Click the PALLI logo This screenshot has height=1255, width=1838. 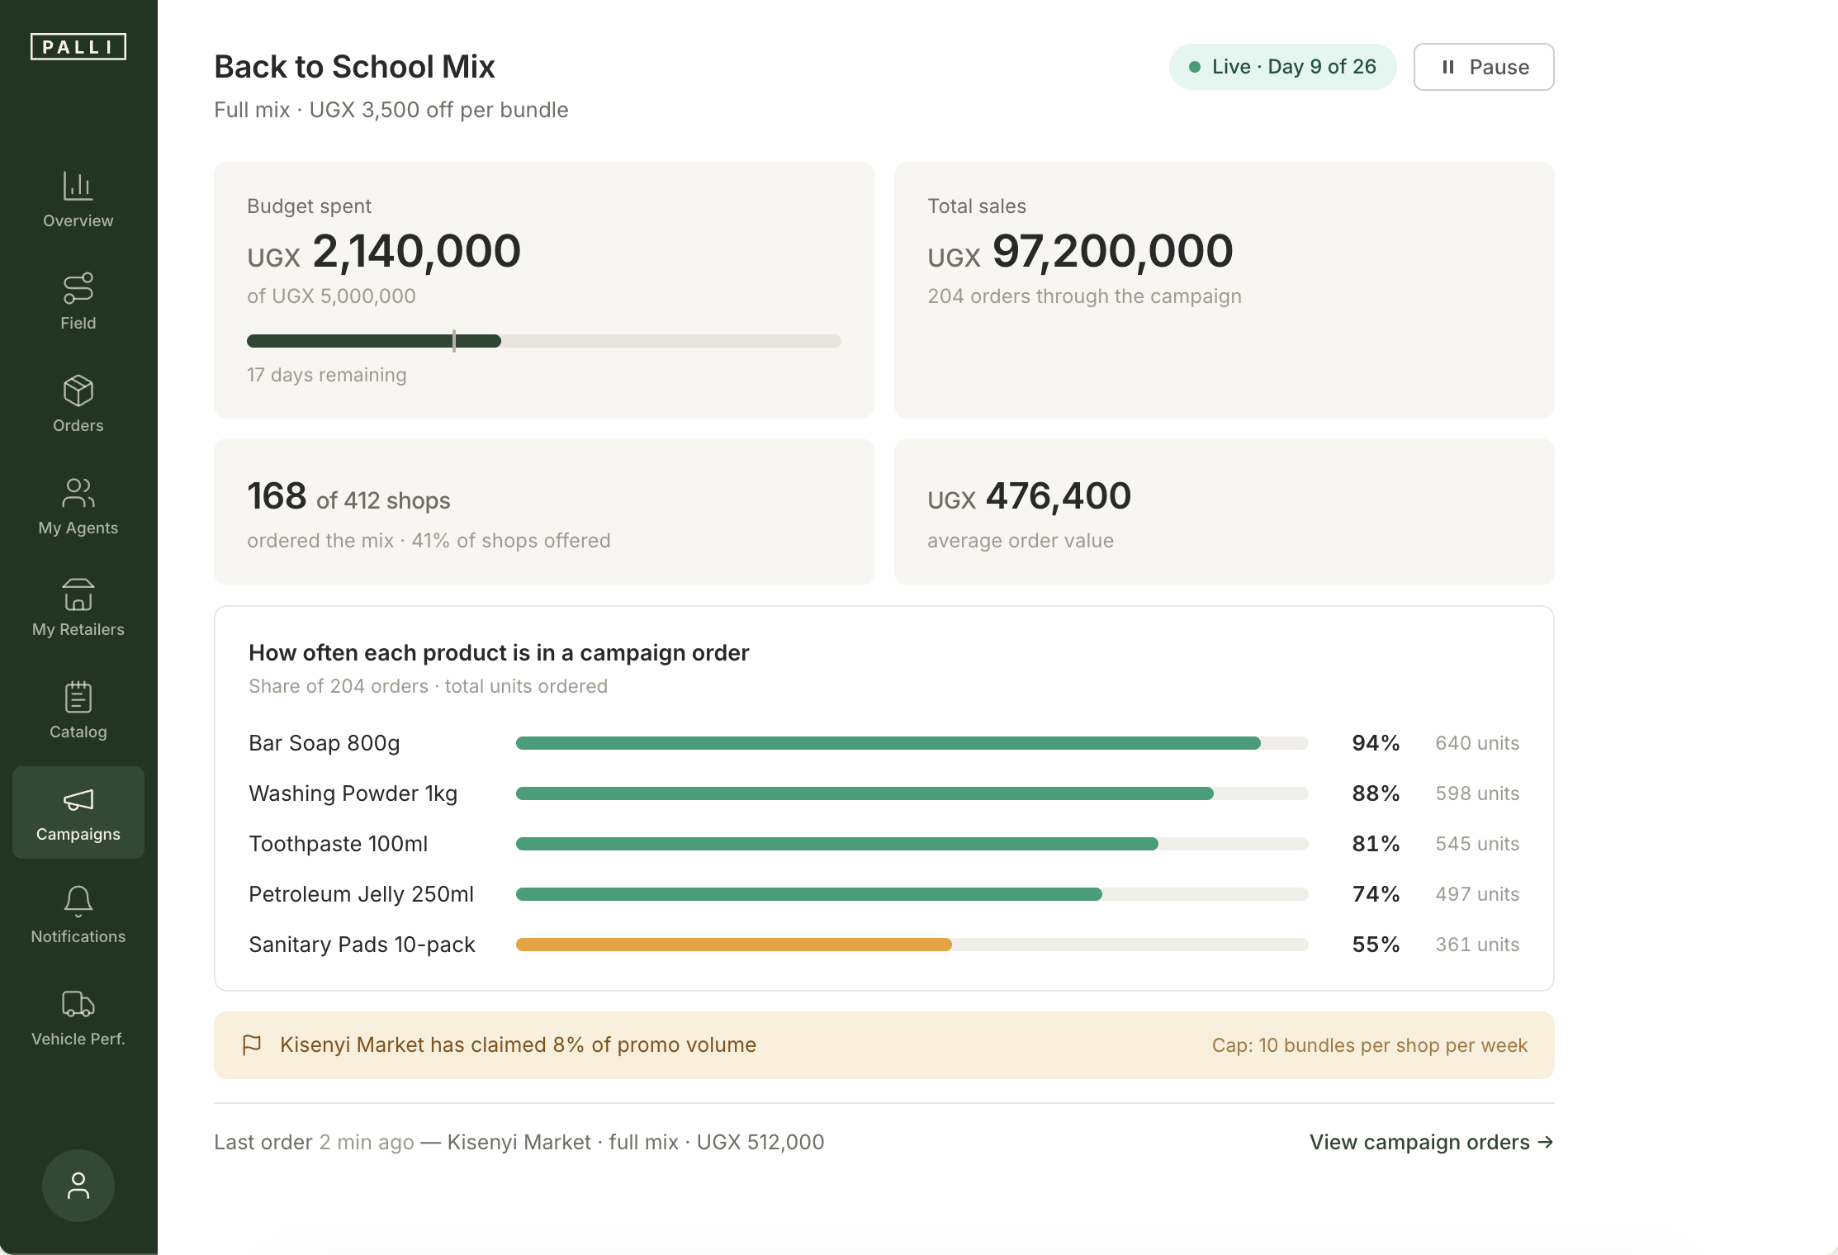point(78,47)
